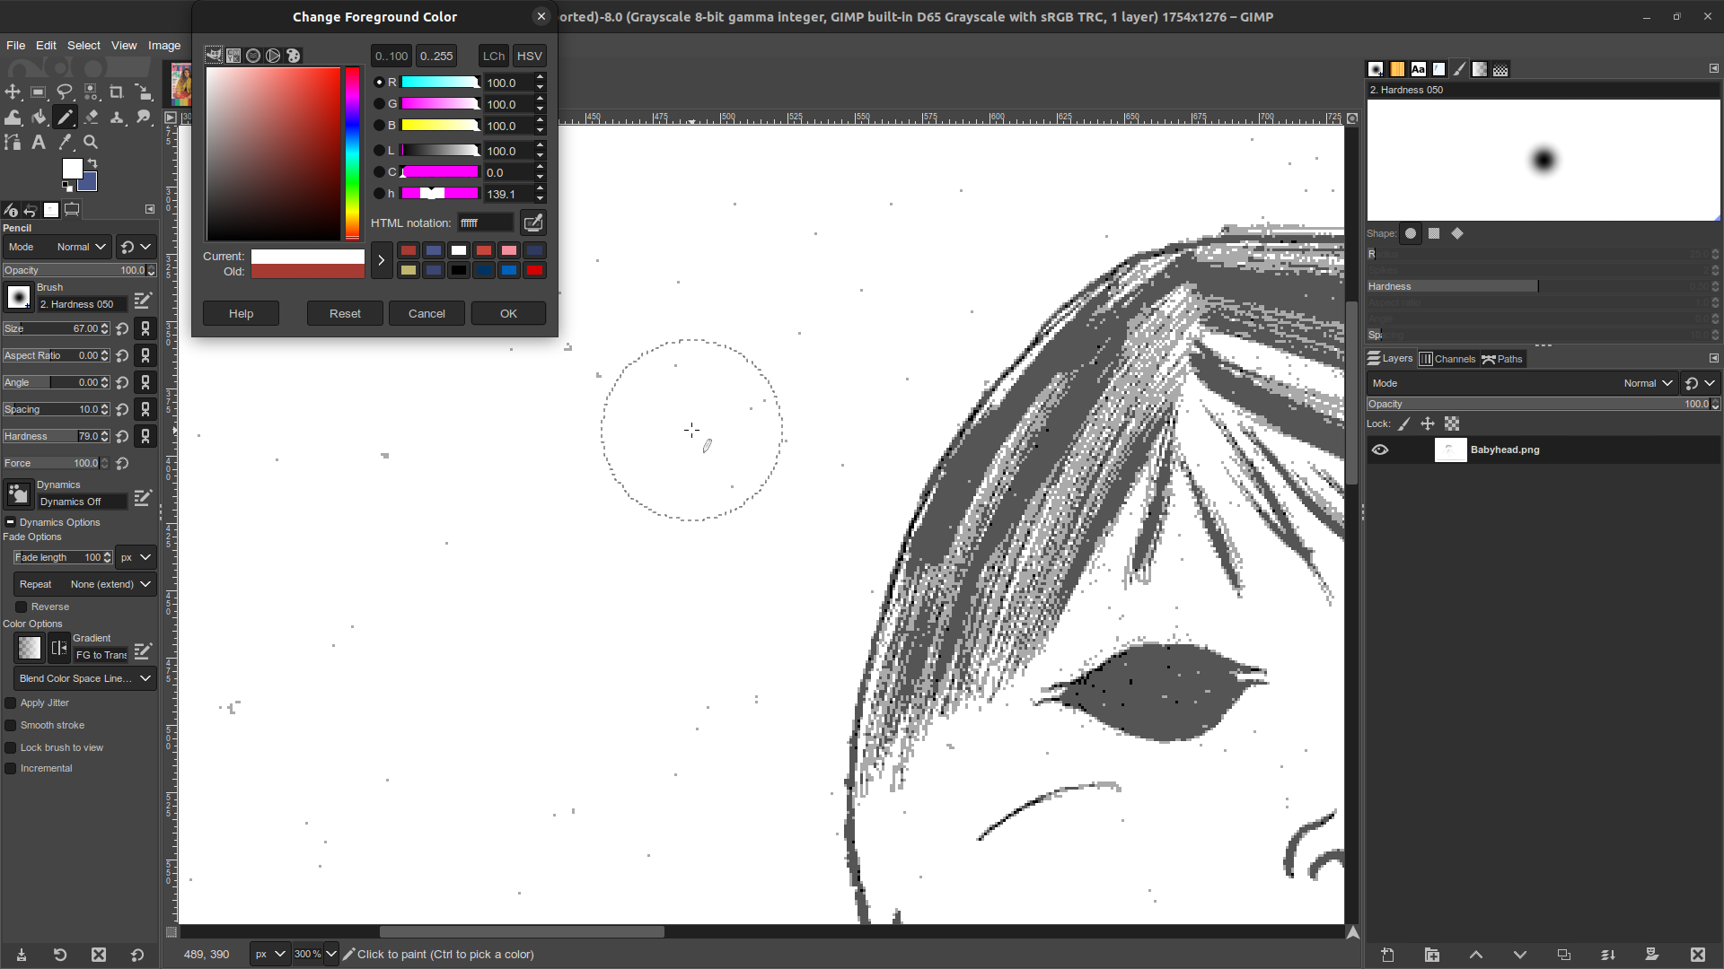Screen dimensions: 1724x969
Task: Expand Blend Color Space dropdown
Action: (x=145, y=677)
